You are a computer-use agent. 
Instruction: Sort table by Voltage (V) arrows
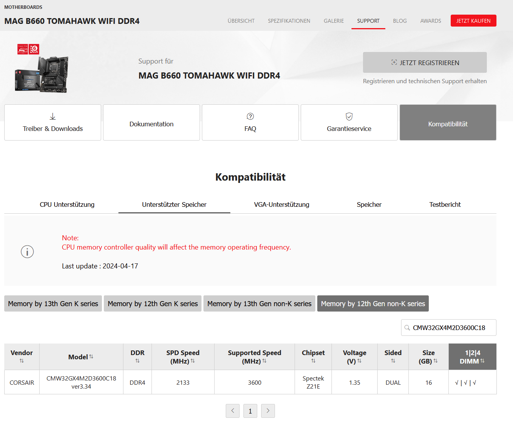coord(359,361)
